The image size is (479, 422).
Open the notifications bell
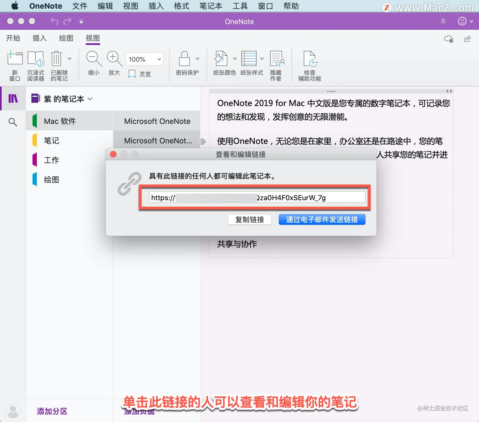(443, 21)
